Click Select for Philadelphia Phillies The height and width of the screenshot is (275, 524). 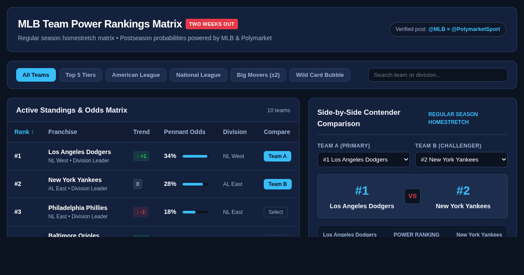point(276,212)
